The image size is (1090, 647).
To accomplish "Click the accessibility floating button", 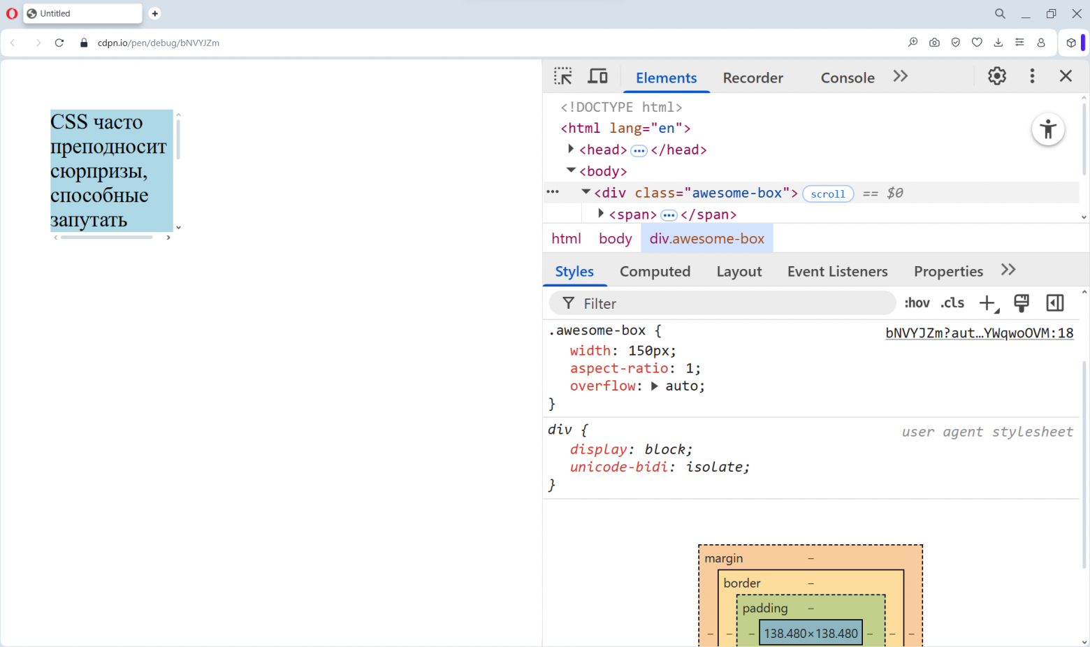I will pos(1047,129).
